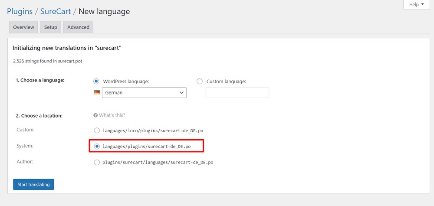The image size is (434, 206).
Task: Choose the Author plugins/surecart/languages location
Action: 97,163
